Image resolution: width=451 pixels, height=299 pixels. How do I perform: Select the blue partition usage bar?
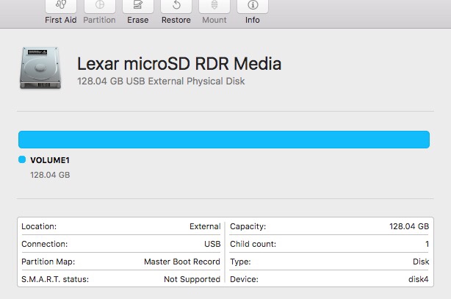click(x=224, y=140)
